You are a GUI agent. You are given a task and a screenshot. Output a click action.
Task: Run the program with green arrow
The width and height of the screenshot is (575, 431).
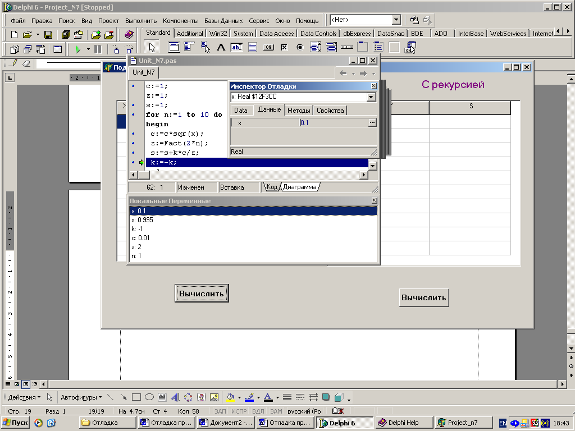pos(77,49)
